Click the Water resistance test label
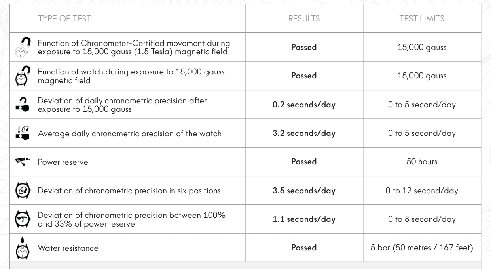 68,248
